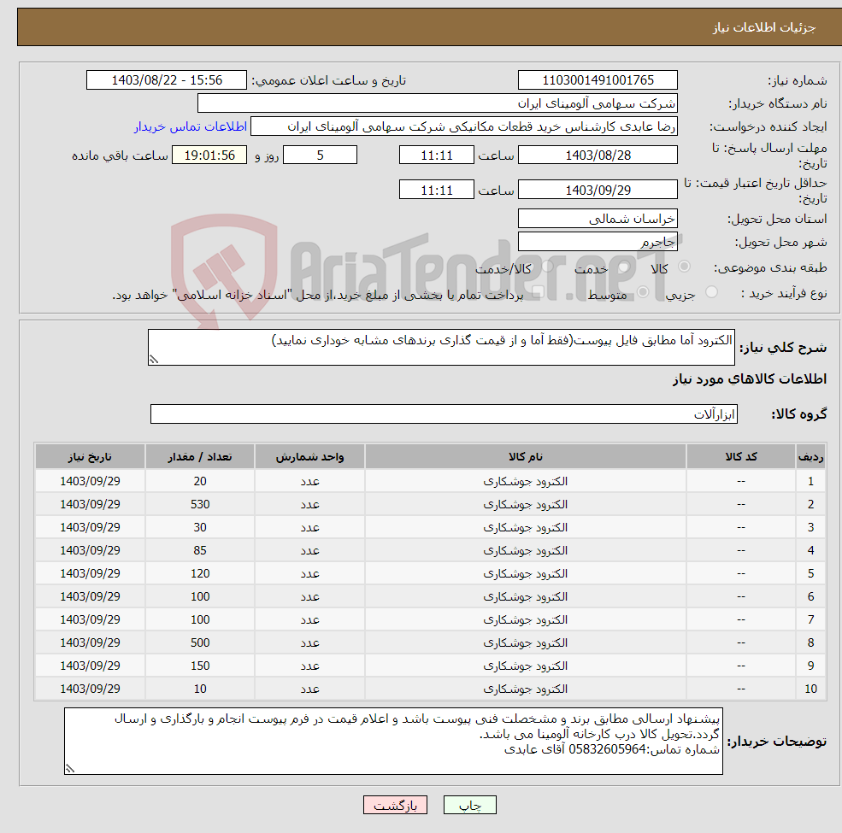This screenshot has width=842, height=833.
Task: Toggle the treasury documents payment checkbox
Action: [539, 292]
